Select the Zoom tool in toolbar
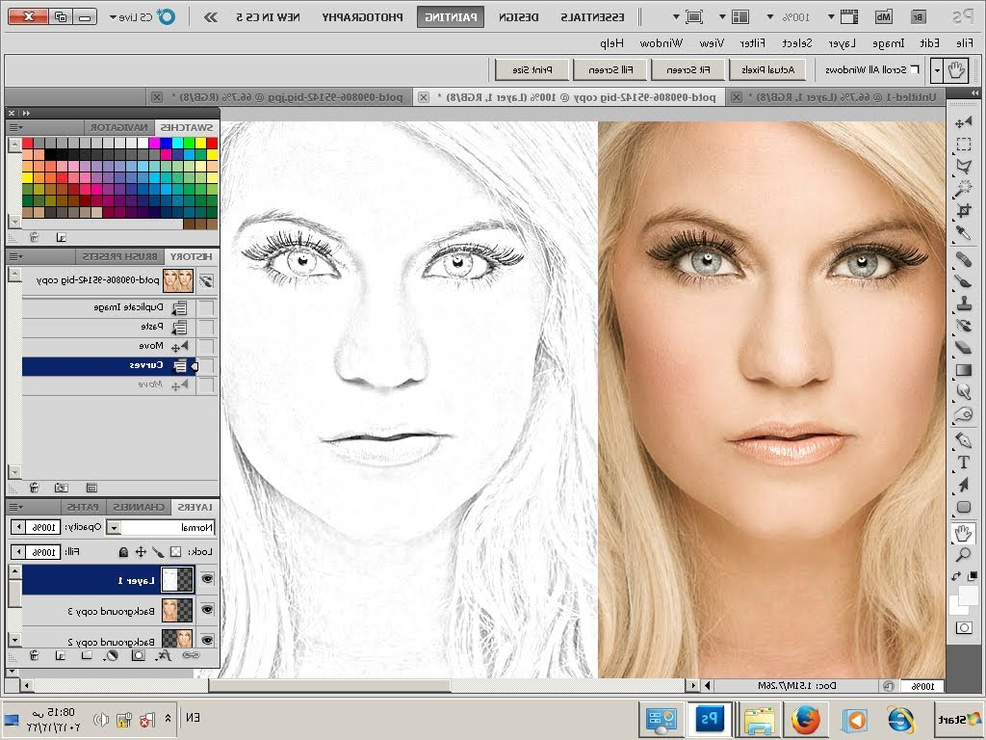This screenshot has width=986, height=740. pyautogui.click(x=963, y=555)
